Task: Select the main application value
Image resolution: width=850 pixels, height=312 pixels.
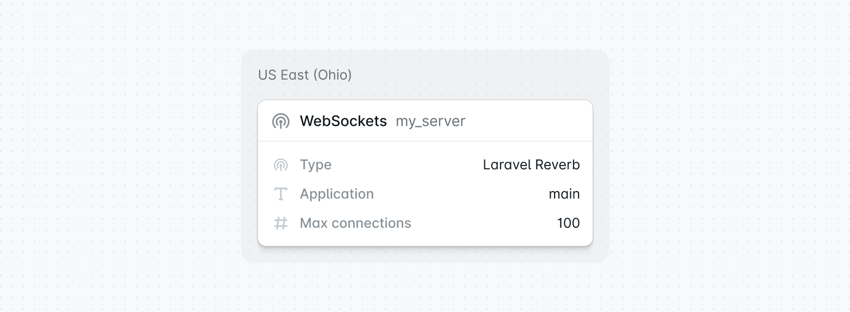Action: pyautogui.click(x=564, y=194)
